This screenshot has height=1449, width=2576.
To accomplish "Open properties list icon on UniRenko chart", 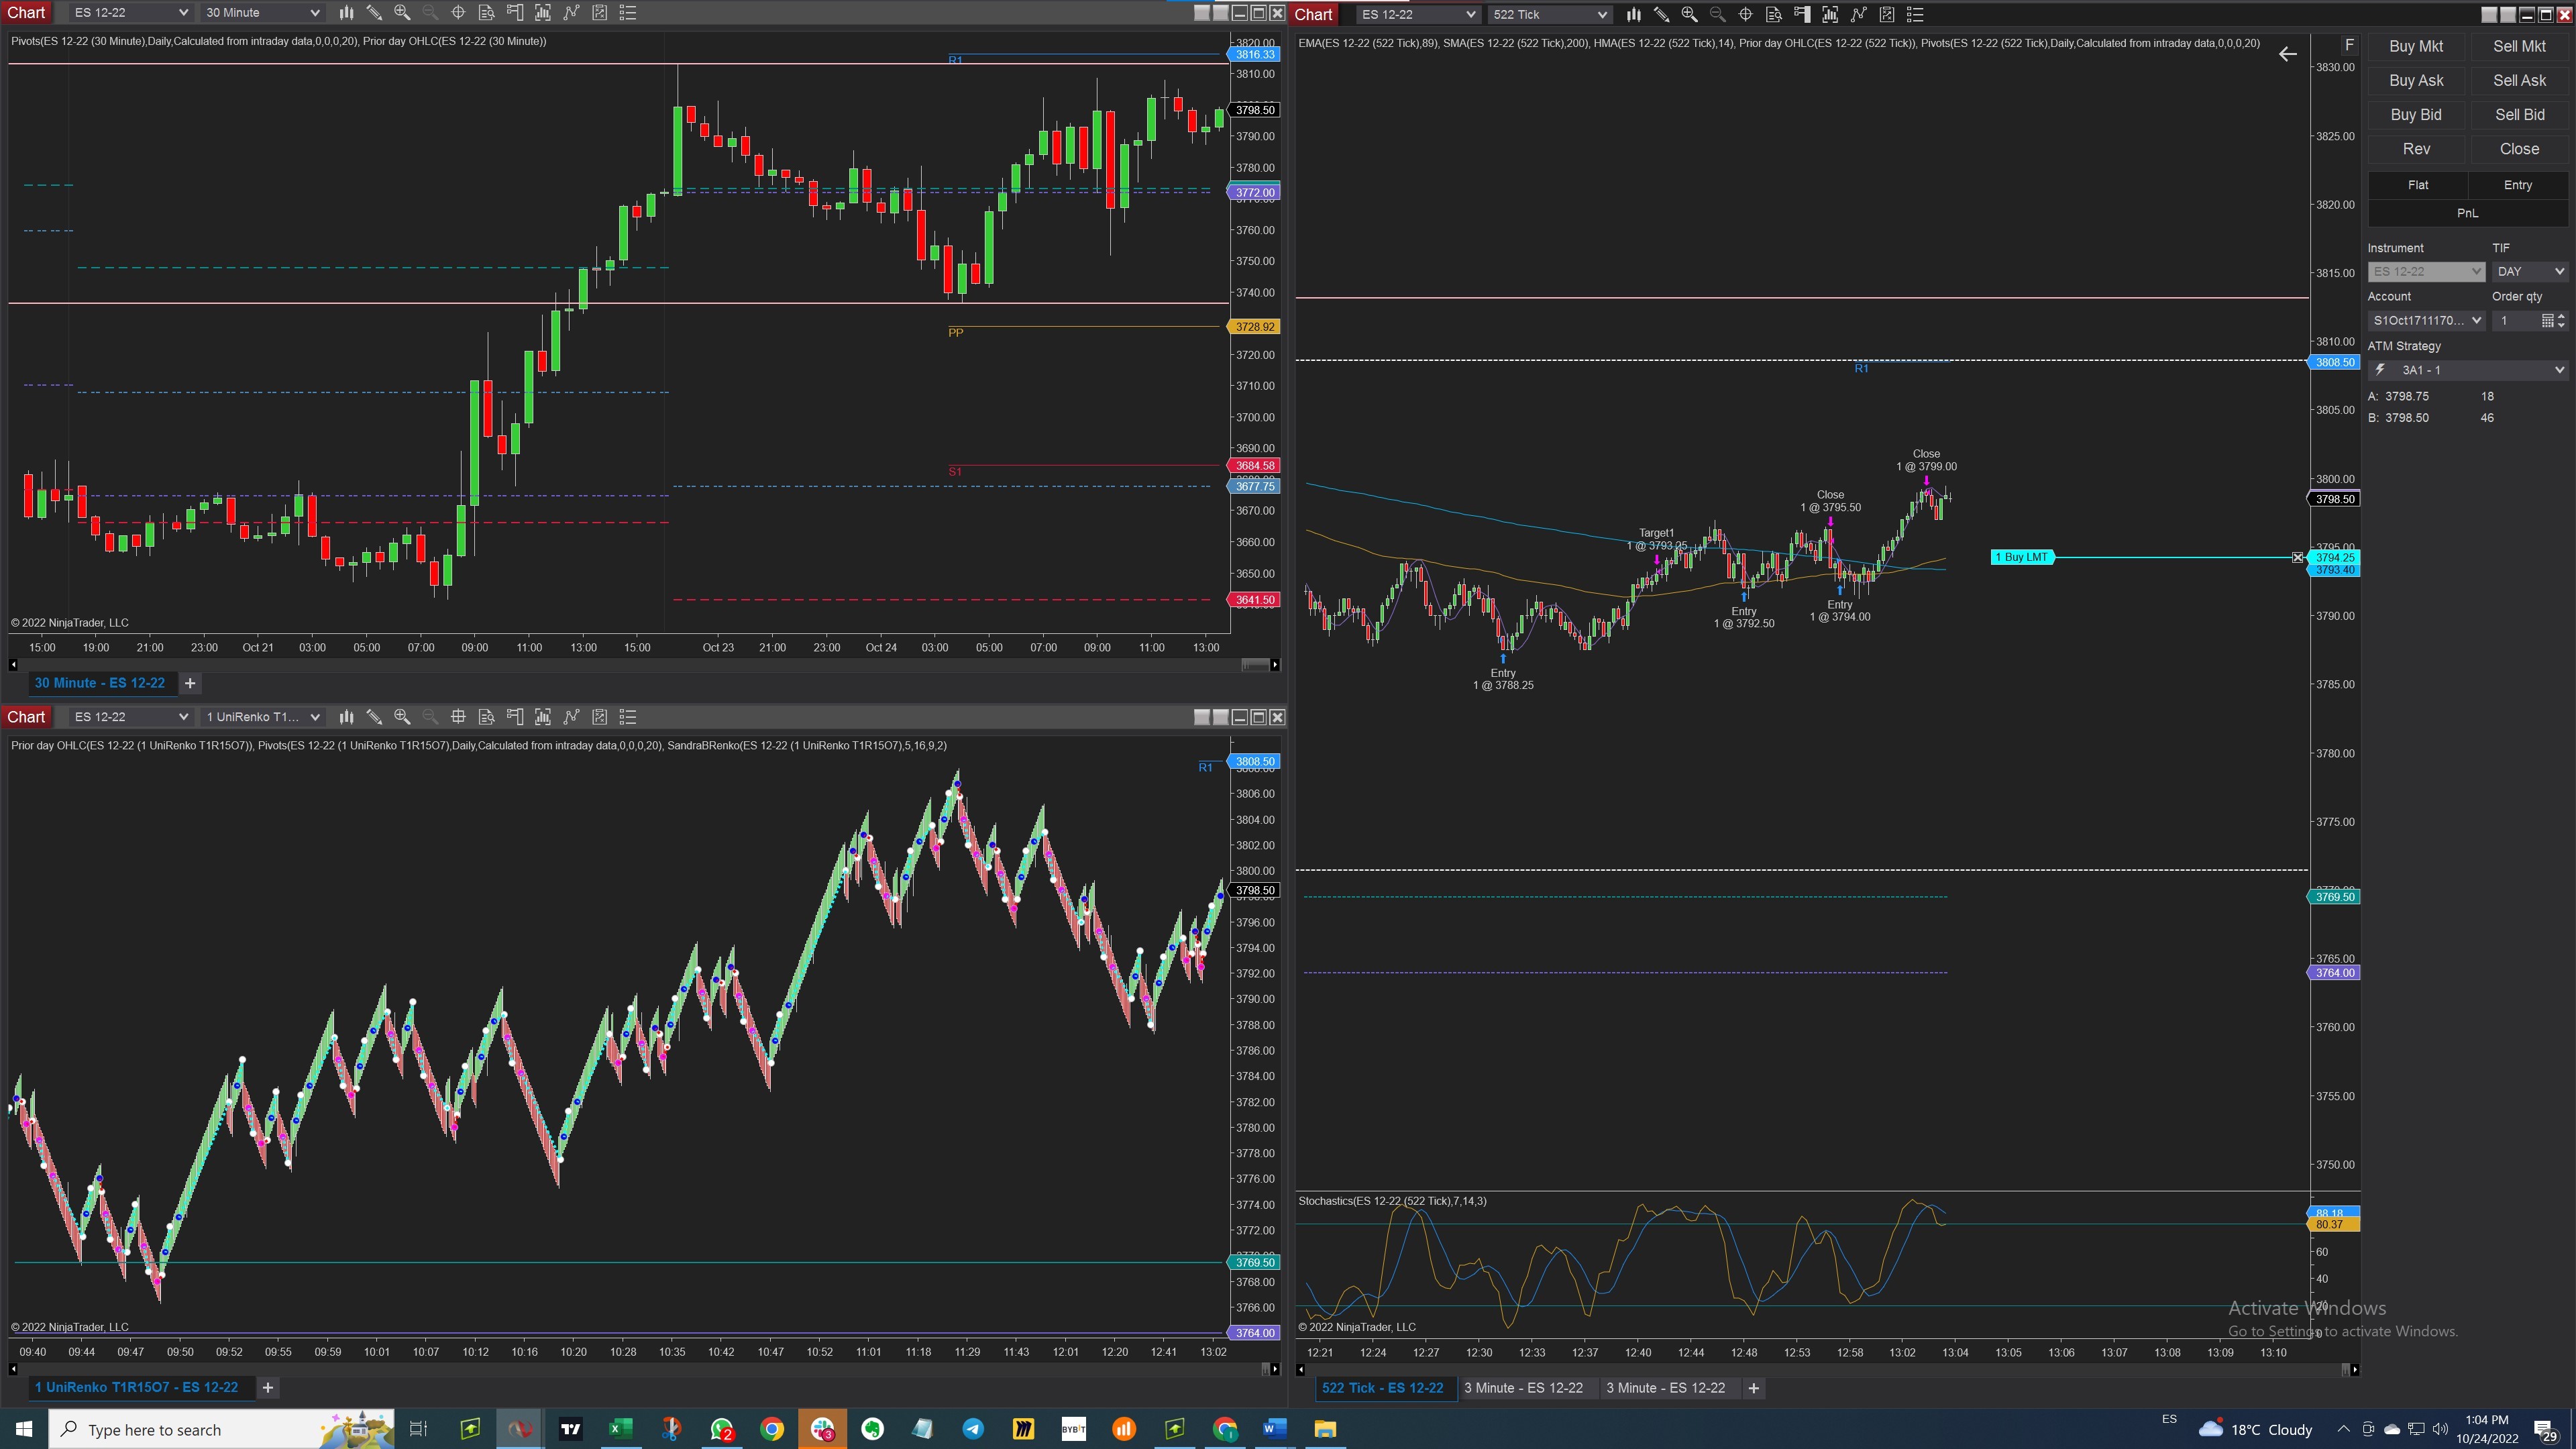I will coord(628,717).
